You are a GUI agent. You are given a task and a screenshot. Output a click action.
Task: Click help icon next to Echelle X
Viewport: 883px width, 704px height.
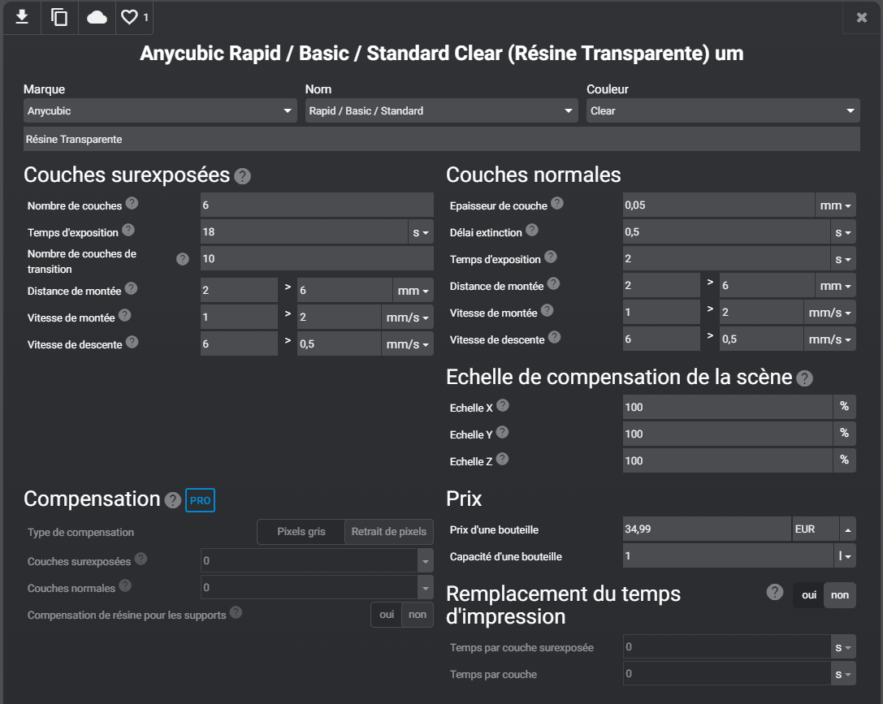pyautogui.click(x=503, y=405)
